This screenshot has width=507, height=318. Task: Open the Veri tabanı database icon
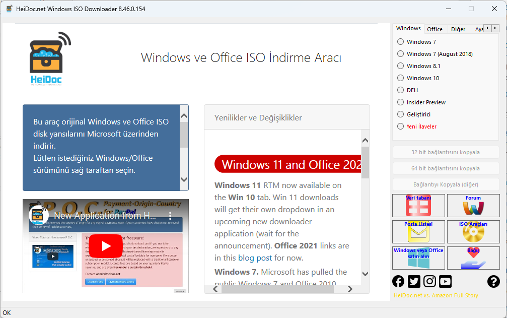418,206
